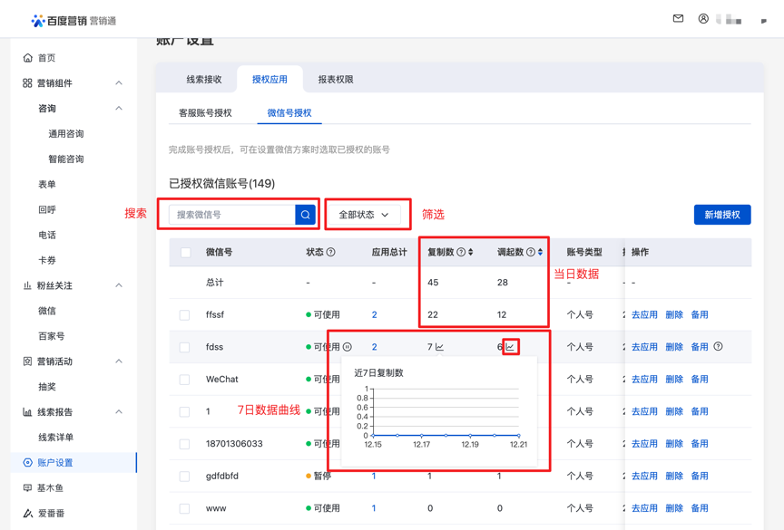
Task: Open the mail icon in header
Action: pos(678,19)
